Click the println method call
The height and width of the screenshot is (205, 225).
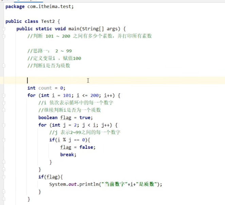tap(89, 184)
